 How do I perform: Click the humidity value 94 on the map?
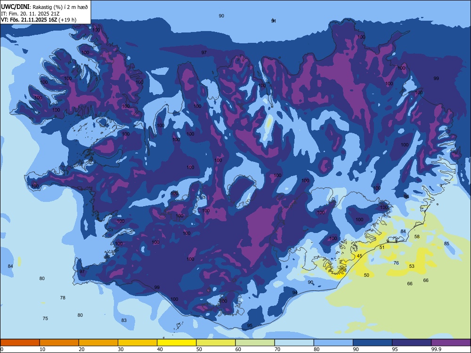[295, 292]
